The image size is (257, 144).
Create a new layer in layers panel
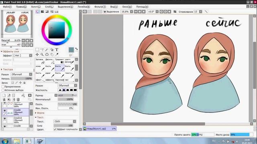(4, 95)
